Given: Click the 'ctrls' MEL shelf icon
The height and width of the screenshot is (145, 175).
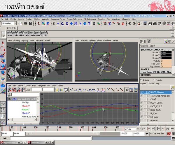Looking at the screenshot, I should pos(16,34).
